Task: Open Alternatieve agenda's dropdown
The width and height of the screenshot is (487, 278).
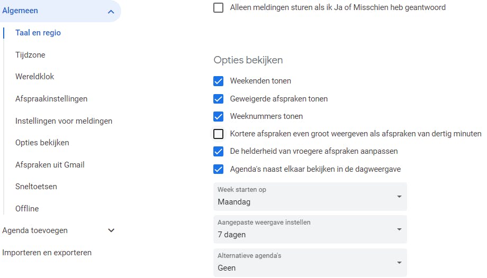Action: [x=310, y=263]
